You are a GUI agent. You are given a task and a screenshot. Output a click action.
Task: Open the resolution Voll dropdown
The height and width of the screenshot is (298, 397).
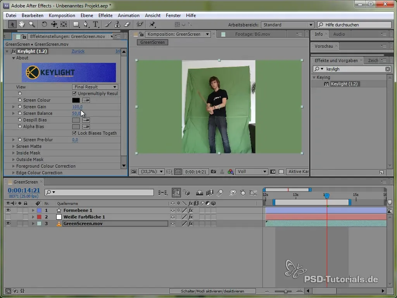click(x=252, y=172)
